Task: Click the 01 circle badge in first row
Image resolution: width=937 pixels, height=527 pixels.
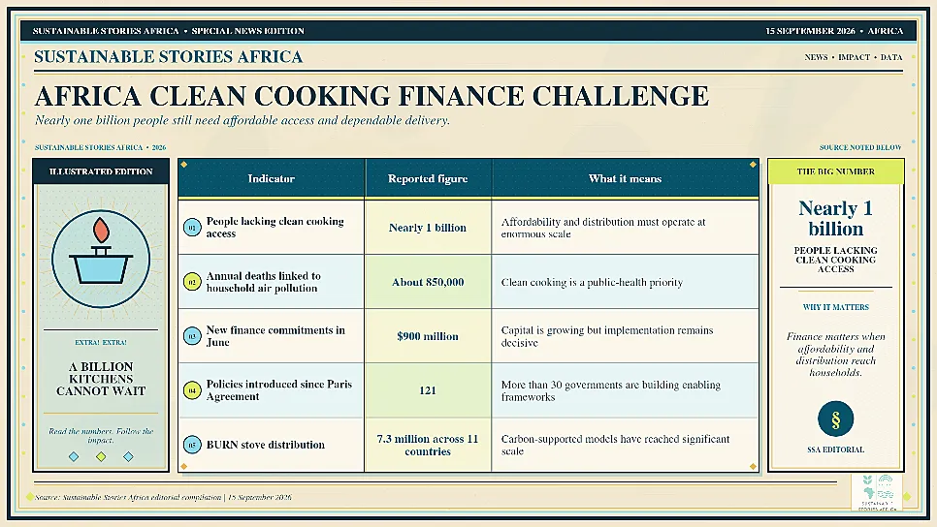Action: tap(192, 228)
